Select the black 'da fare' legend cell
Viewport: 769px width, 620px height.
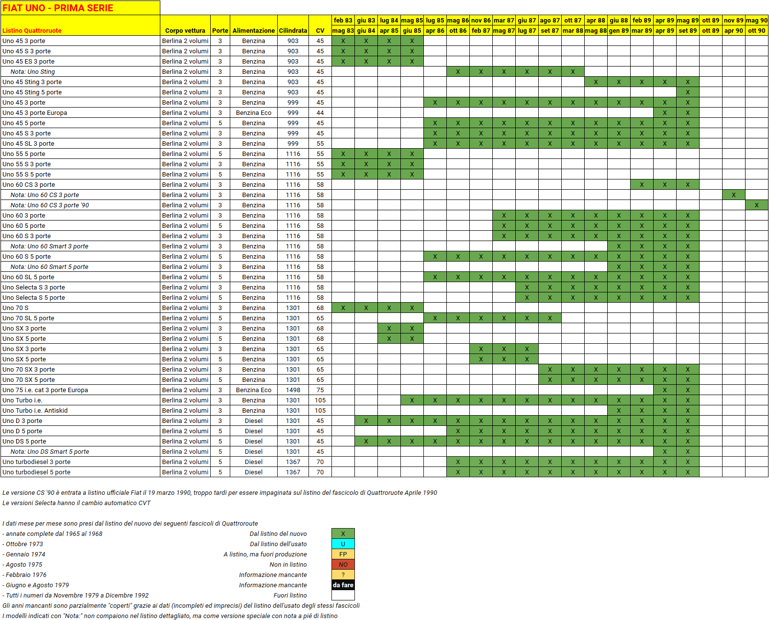[343, 585]
